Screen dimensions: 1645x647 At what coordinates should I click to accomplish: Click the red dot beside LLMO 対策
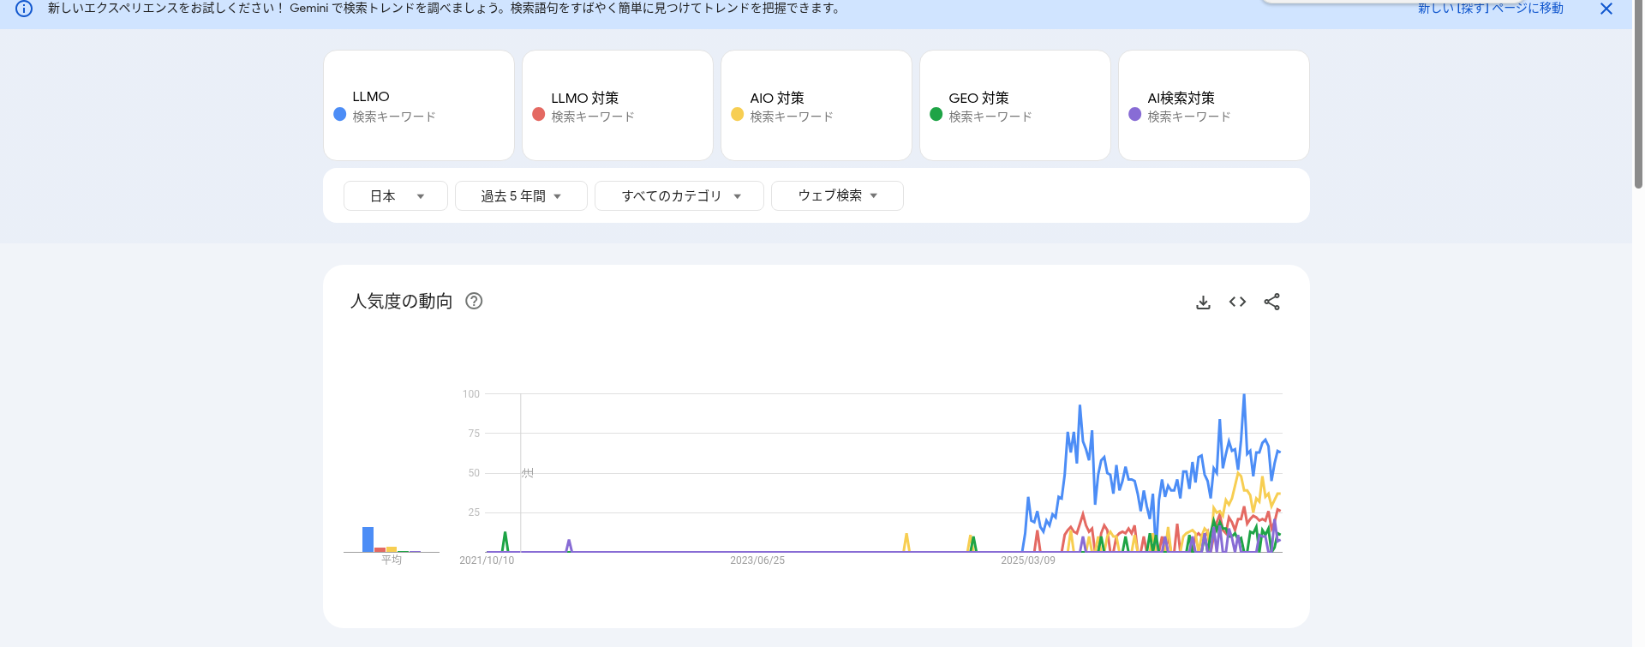pos(538,114)
